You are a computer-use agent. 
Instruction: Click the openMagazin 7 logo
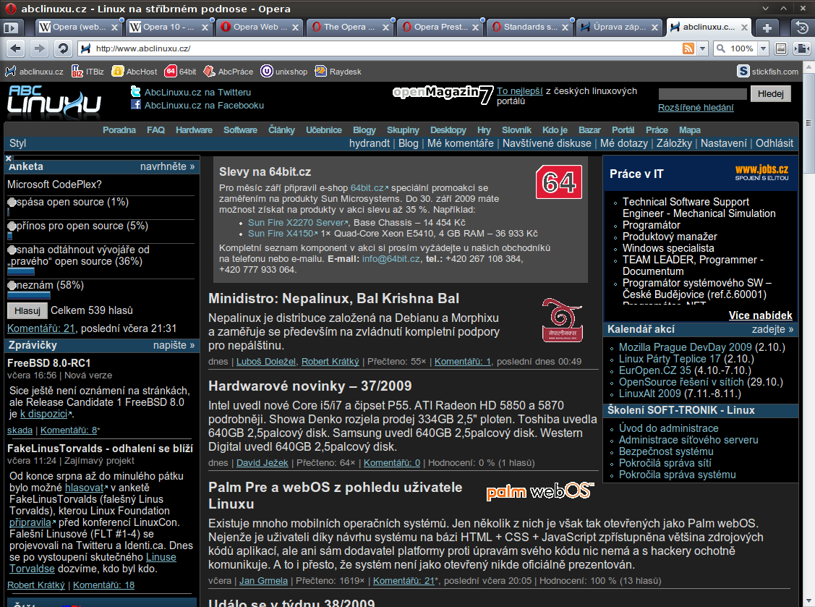coord(443,95)
